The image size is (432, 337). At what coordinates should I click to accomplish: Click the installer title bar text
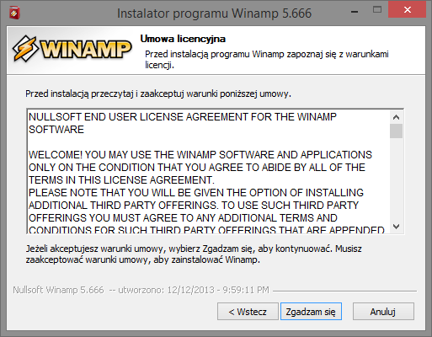point(214,13)
